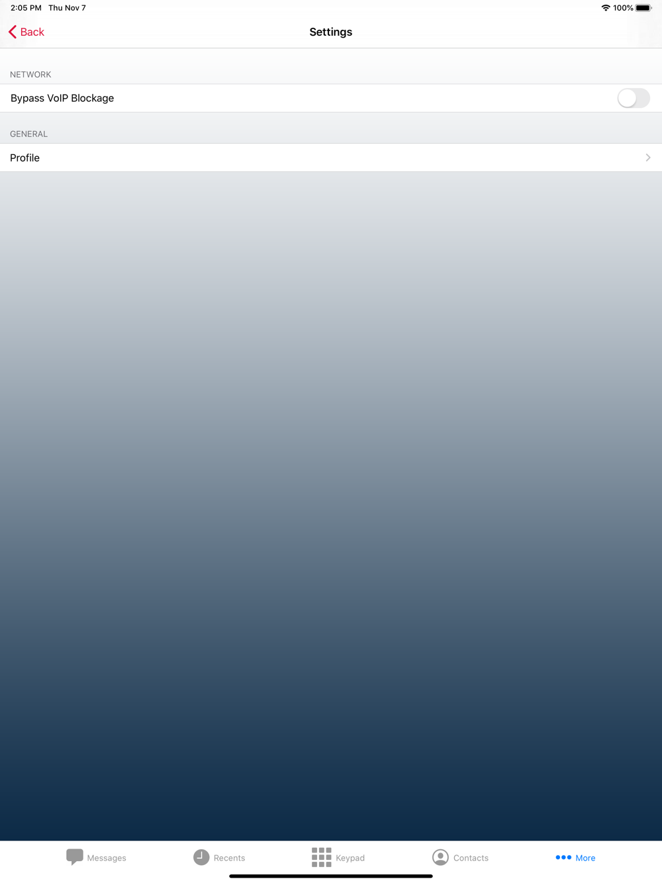This screenshot has width=662, height=883.
Task: Tap the date Thu Nov 7
Action: (67, 8)
